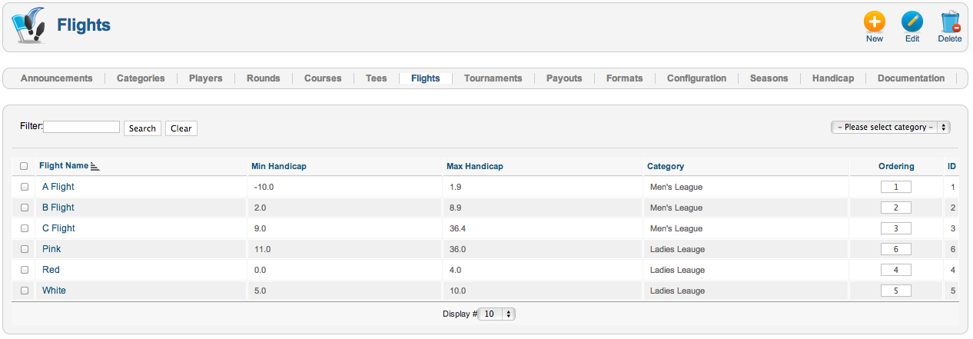Screen dimensions: 973x339
Task: Click the Filter text input field
Action: [81, 127]
